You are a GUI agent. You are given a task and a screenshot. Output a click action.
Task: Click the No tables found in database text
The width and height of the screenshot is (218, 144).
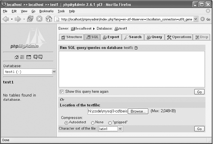[x=19, y=97]
